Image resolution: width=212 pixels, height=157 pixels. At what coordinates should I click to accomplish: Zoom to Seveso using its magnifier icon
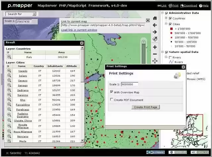[x=9, y=80]
